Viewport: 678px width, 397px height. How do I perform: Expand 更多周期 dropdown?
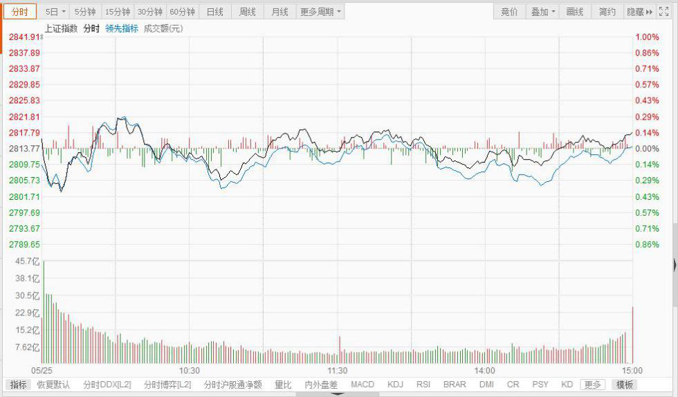(320, 12)
